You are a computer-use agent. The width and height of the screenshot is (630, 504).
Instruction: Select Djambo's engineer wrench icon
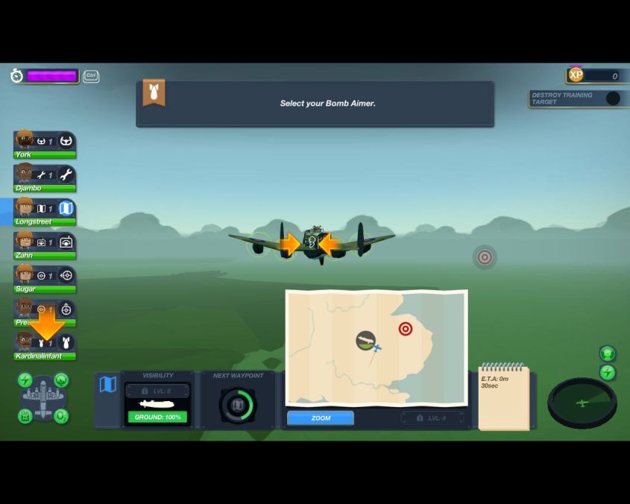pyautogui.click(x=66, y=174)
